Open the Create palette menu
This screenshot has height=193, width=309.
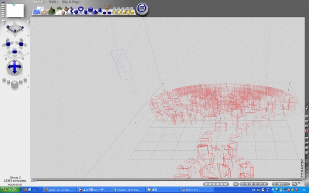click(38, 2)
